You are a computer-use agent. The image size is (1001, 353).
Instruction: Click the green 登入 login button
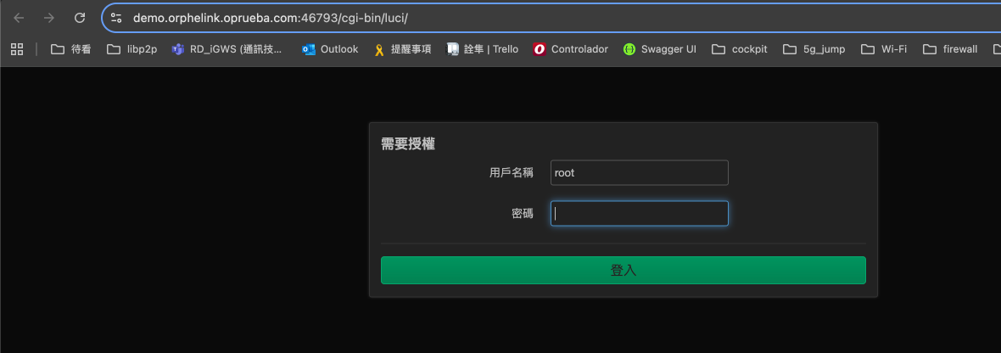623,270
